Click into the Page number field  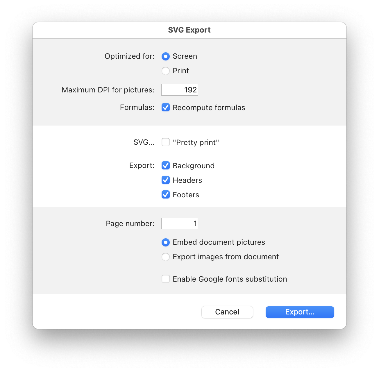pos(180,223)
